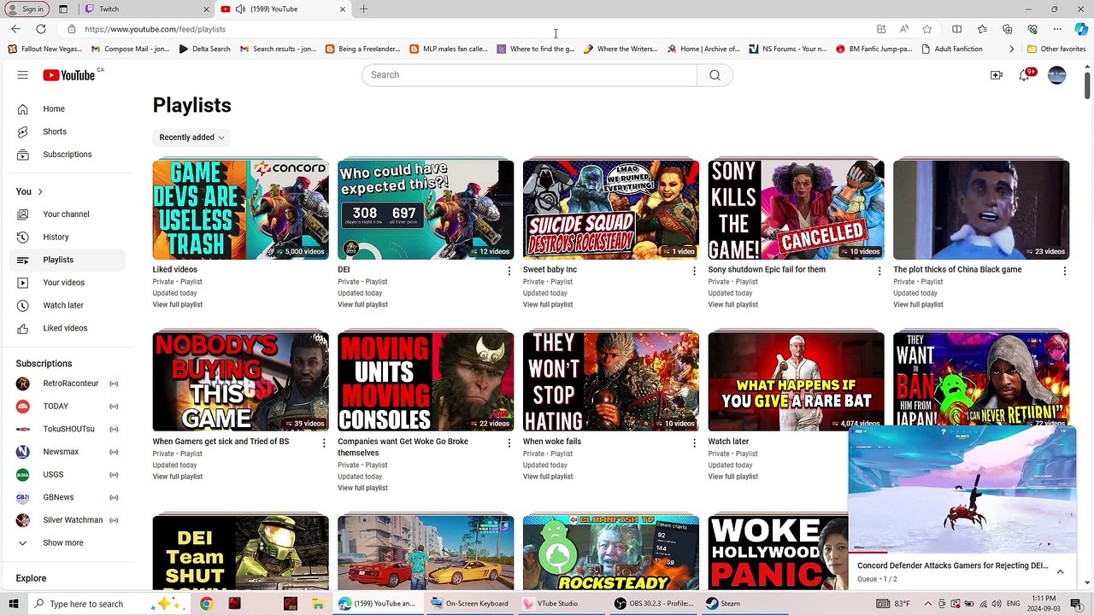
Task: Open options for When Gamers get sick playlist
Action: click(x=324, y=442)
